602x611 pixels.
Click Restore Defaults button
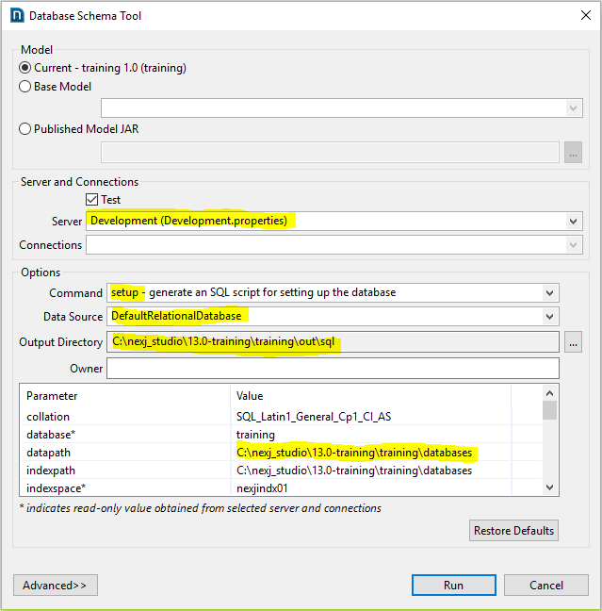click(x=513, y=530)
